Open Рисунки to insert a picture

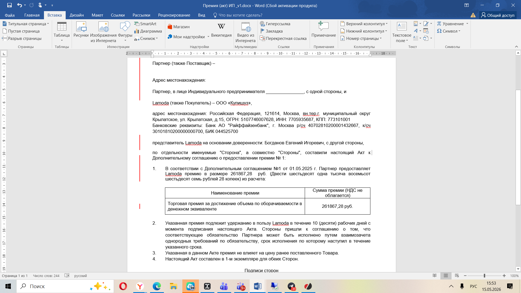pyautogui.click(x=81, y=30)
